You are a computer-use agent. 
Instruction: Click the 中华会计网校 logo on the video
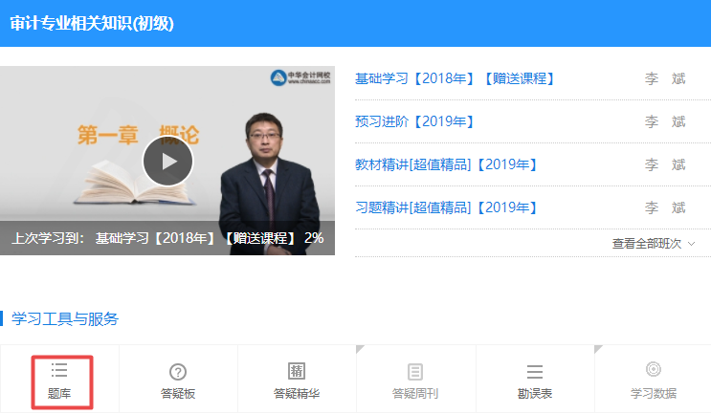tap(300, 77)
